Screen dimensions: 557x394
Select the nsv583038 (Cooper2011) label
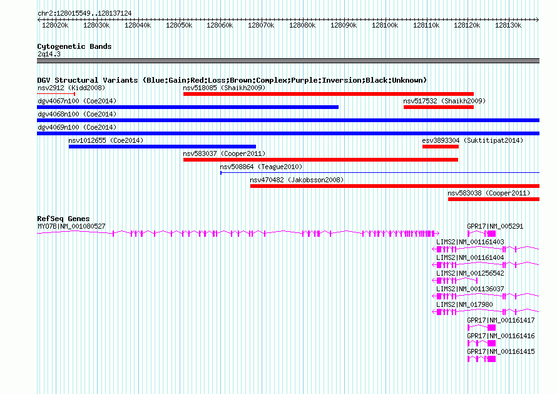pos(489,193)
